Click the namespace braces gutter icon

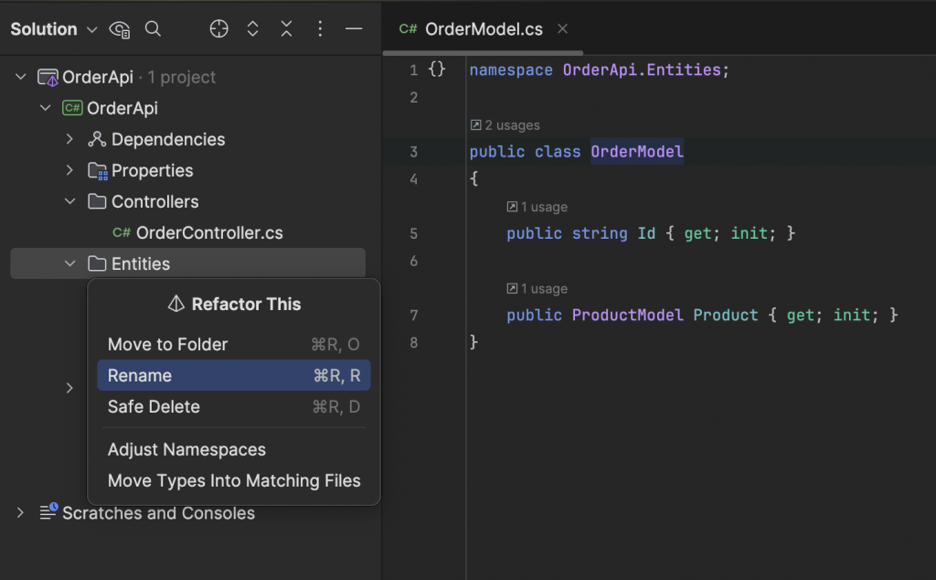pyautogui.click(x=437, y=70)
